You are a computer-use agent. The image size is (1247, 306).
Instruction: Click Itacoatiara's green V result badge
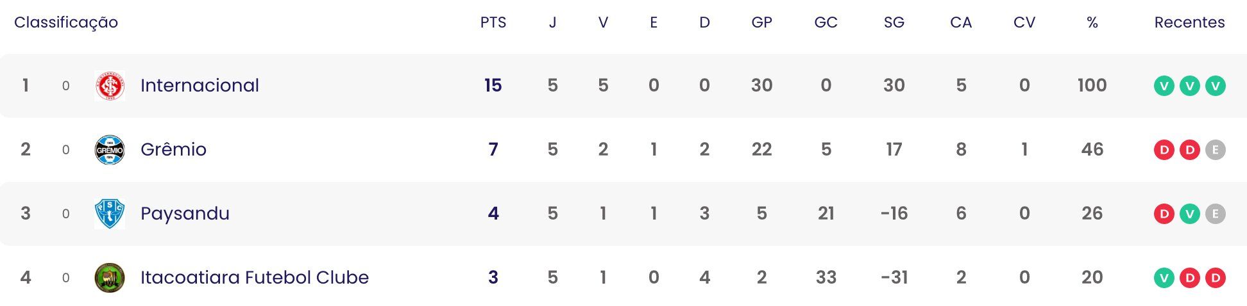coord(1164,278)
